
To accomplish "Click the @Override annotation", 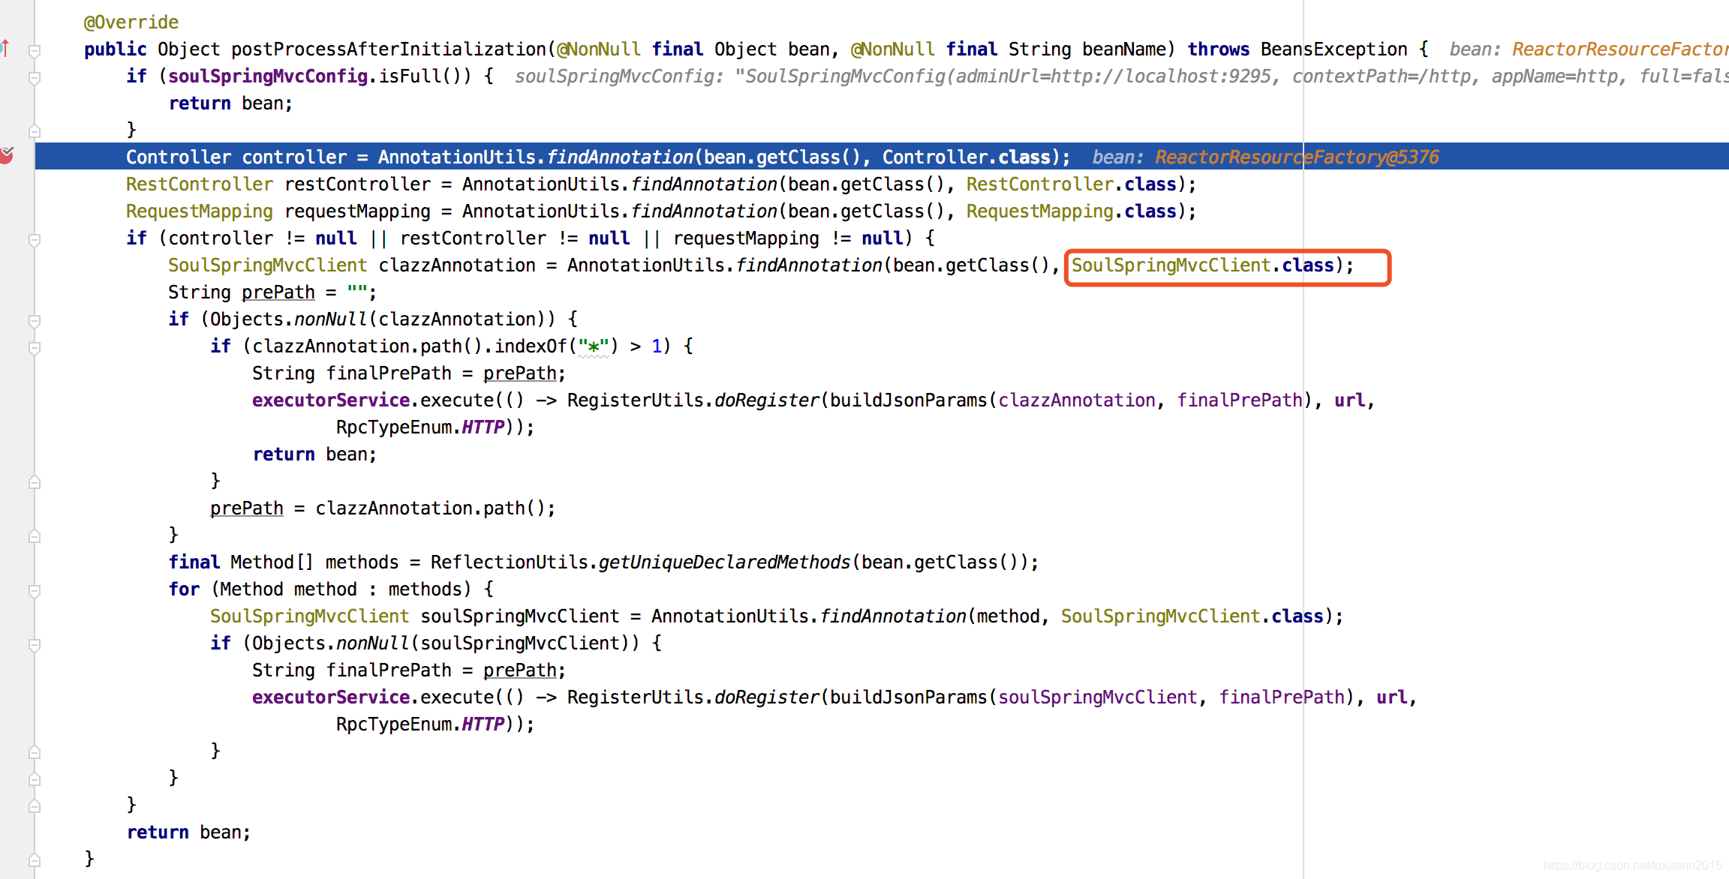I will (x=131, y=22).
